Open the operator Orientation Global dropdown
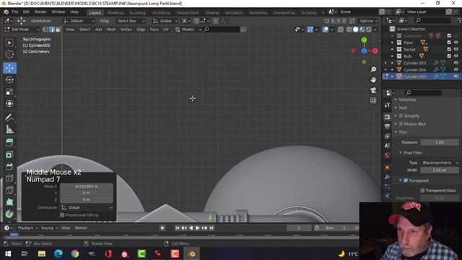Viewport: 462px width, 260px height. coord(87,207)
